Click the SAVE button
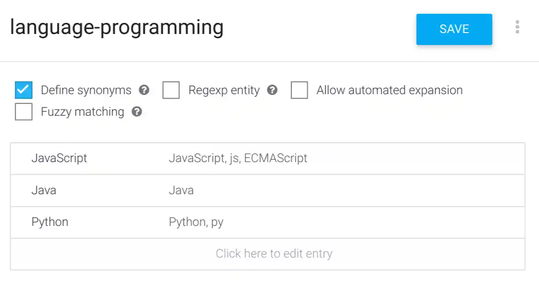This screenshot has height=281, width=539. click(454, 29)
